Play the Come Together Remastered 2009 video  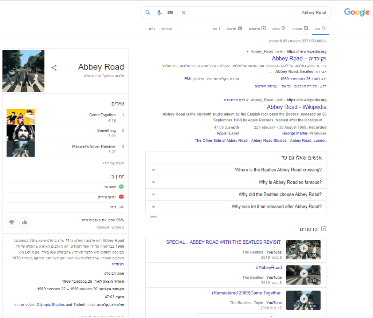[303, 300]
